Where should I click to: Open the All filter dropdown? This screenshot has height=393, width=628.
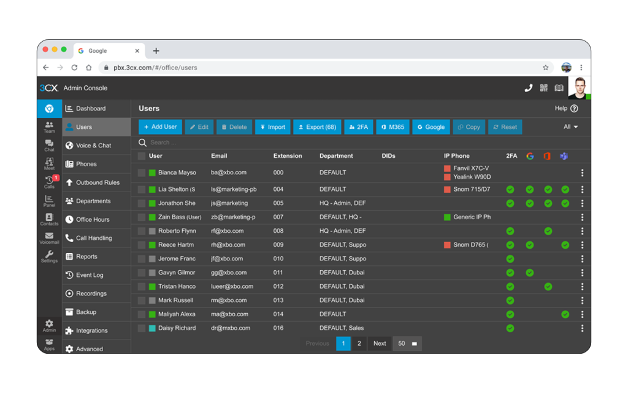[x=570, y=126]
